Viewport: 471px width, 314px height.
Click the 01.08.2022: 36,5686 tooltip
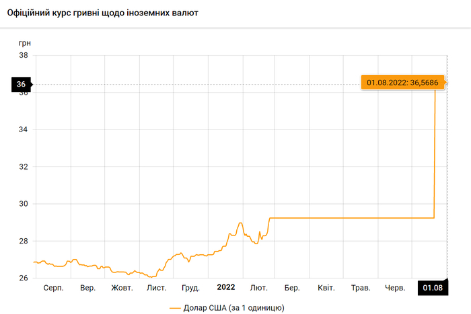pos(402,83)
